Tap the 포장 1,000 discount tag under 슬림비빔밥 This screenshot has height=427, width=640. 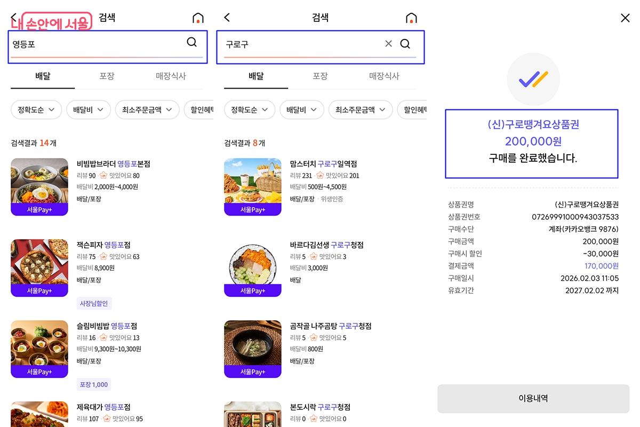(x=94, y=384)
